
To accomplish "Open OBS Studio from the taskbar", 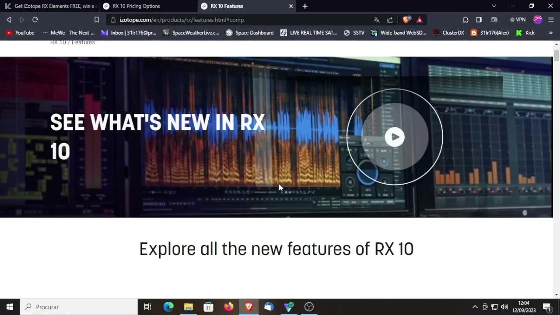I will coord(308,307).
